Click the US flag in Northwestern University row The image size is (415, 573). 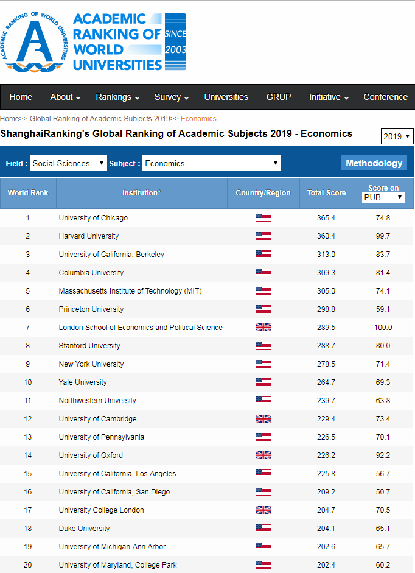coord(263,401)
